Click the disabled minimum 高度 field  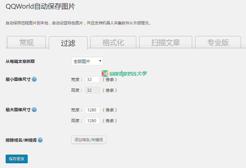[x=93, y=90]
